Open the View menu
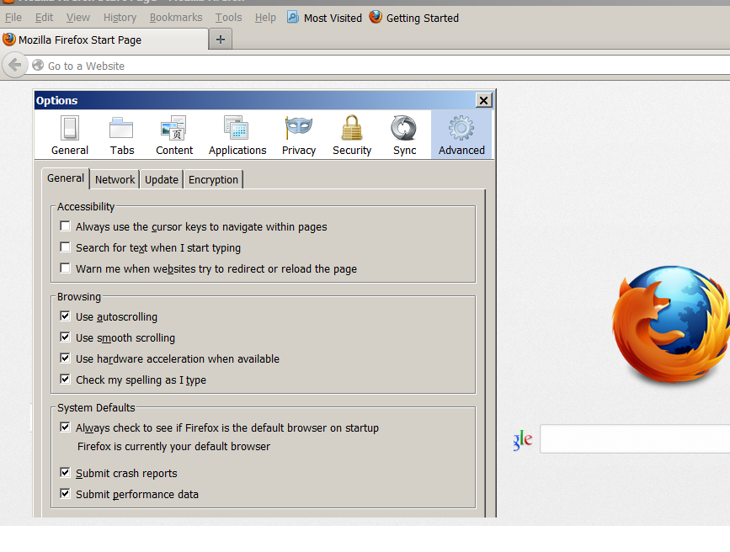The height and width of the screenshot is (552, 730). pos(77,18)
